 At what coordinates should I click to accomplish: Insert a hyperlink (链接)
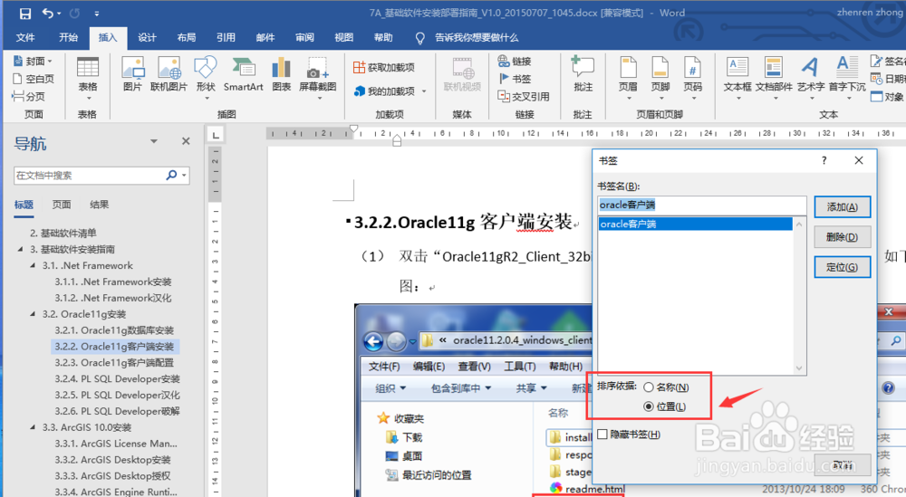[x=515, y=62]
